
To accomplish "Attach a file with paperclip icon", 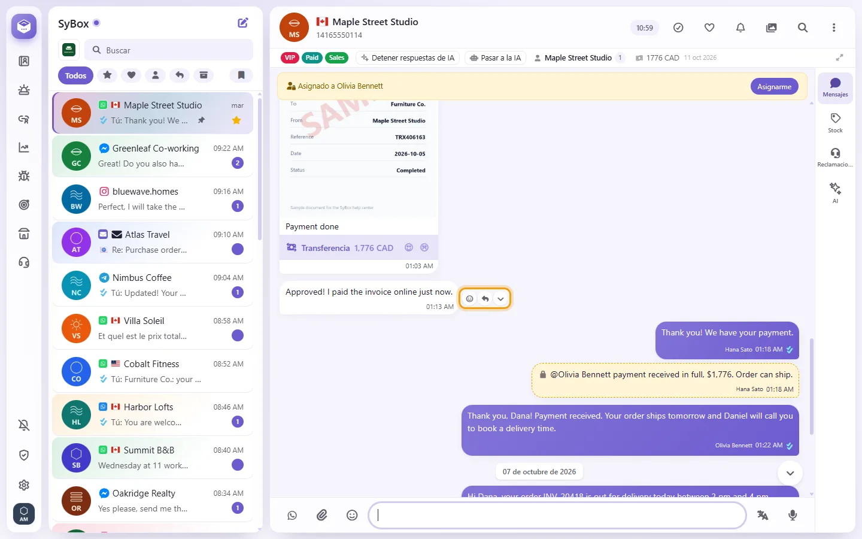I will [x=322, y=515].
